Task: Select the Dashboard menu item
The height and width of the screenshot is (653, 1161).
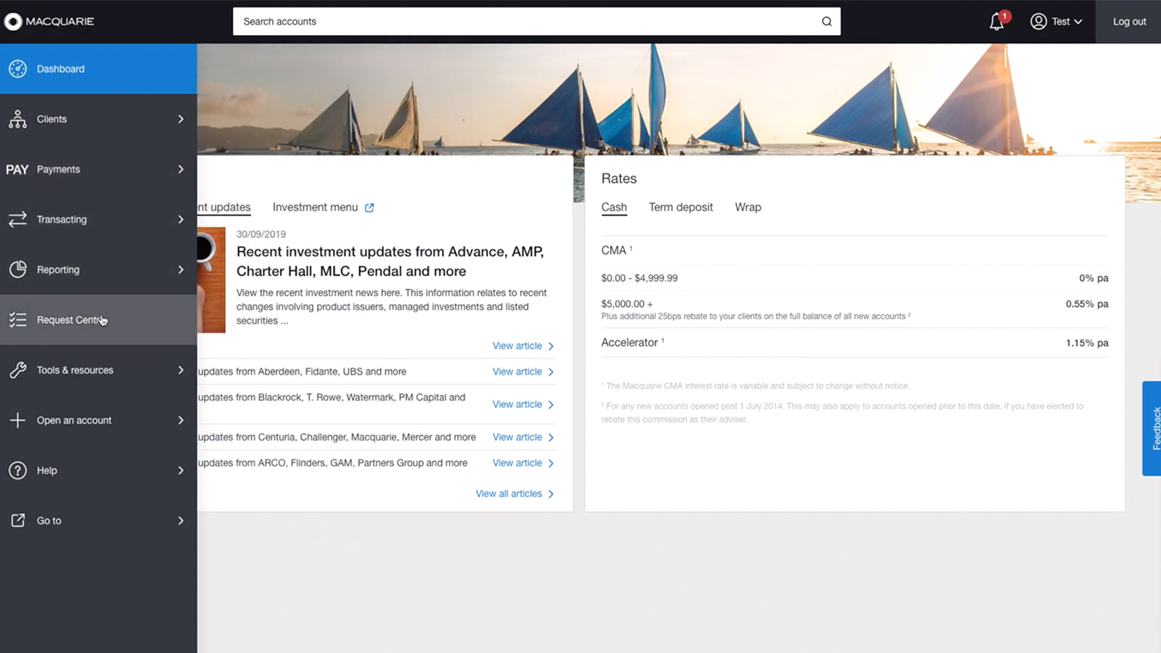Action: pyautogui.click(x=99, y=69)
